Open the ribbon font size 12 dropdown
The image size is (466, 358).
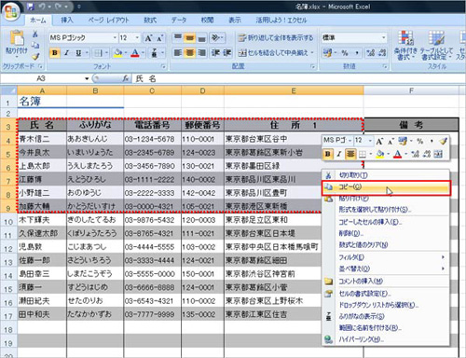137,38
